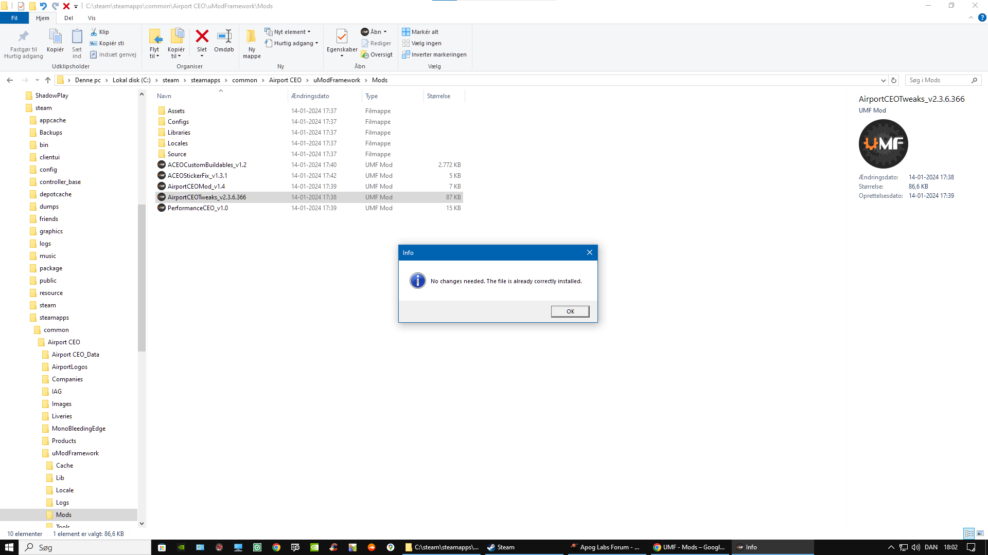Click the Kopiér (copy) ribbon icon

[x=55, y=36]
